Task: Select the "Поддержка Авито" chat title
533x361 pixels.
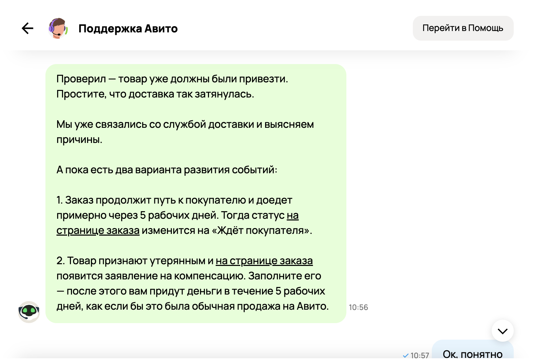Action: click(x=128, y=29)
